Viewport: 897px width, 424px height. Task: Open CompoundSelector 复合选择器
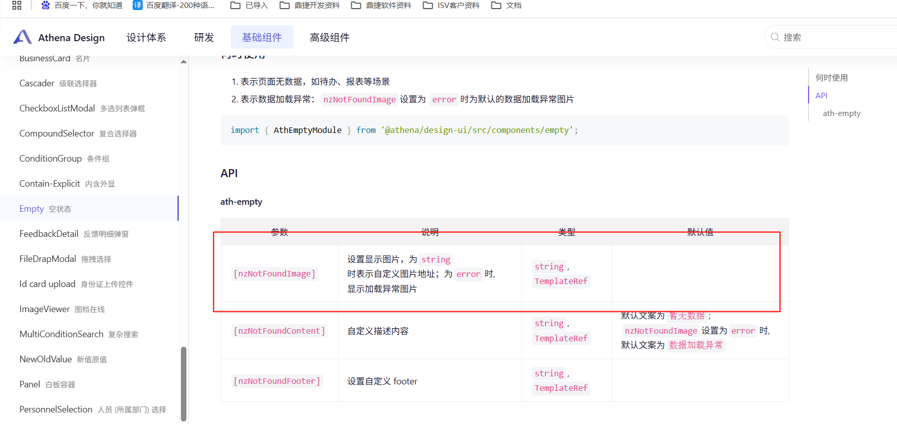[x=78, y=133]
